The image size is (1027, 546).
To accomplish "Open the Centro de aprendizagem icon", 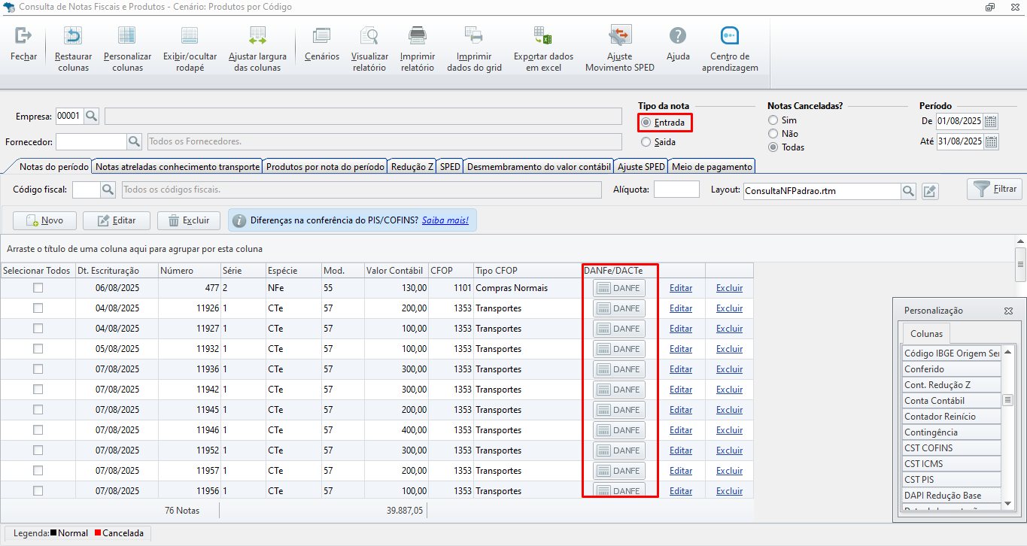I will click(729, 35).
